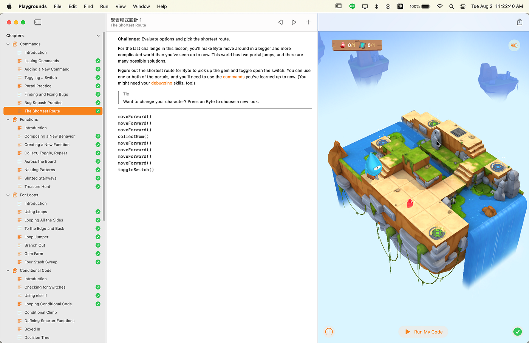Click Run My Code button
This screenshot has height=343, width=529.
point(424,332)
